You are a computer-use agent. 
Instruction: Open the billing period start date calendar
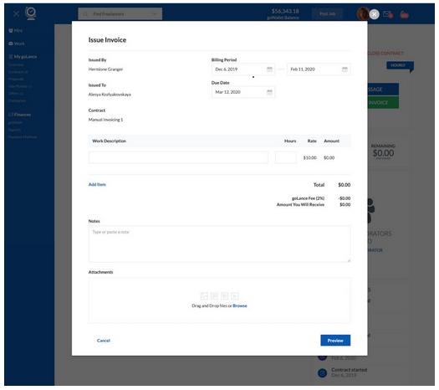pos(269,69)
